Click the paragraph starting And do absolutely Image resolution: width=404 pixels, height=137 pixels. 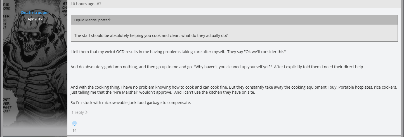[217, 67]
